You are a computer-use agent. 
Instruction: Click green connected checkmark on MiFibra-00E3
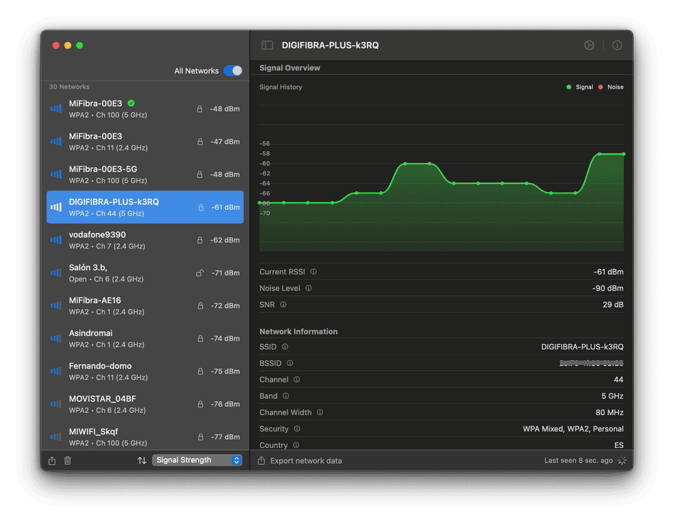[131, 103]
